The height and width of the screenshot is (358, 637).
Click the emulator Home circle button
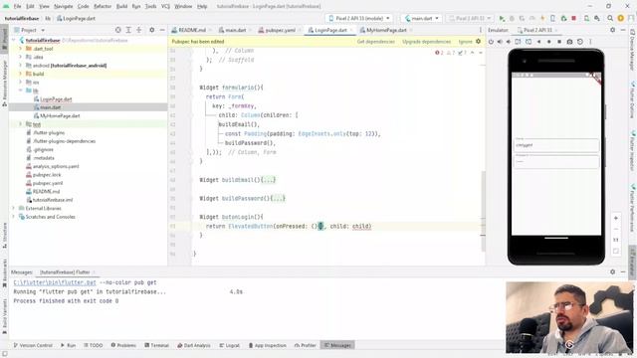point(548,42)
